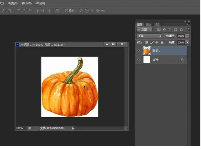This screenshot has width=201, height=149.
Task: Filter layers by shape layers icon
Action: [x=175, y=30]
